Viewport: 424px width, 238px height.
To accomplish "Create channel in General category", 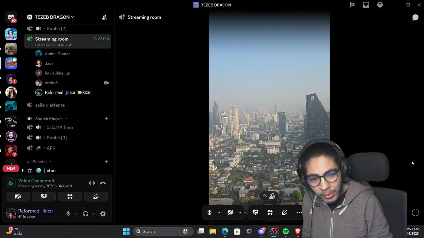I will 106,162.
